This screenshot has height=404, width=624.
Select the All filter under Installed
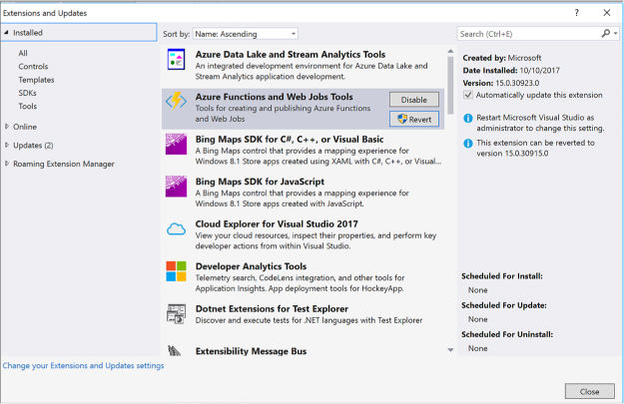point(23,53)
